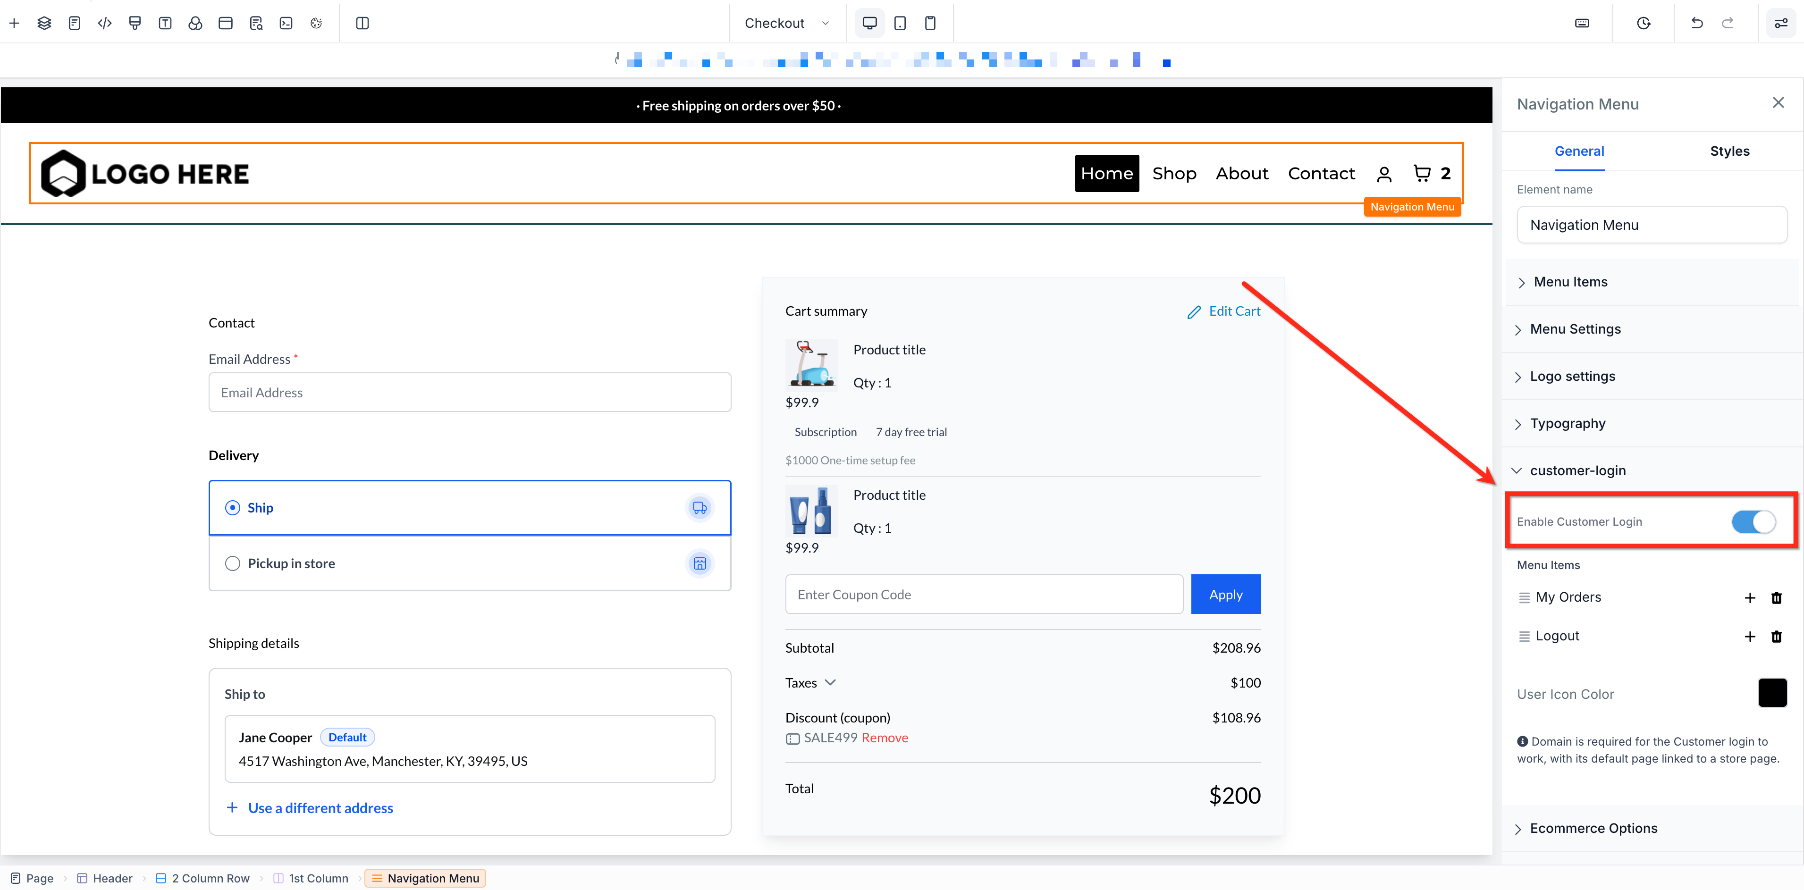Image resolution: width=1804 pixels, height=890 pixels.
Task: Switch to tablet preview icon
Action: 900,23
